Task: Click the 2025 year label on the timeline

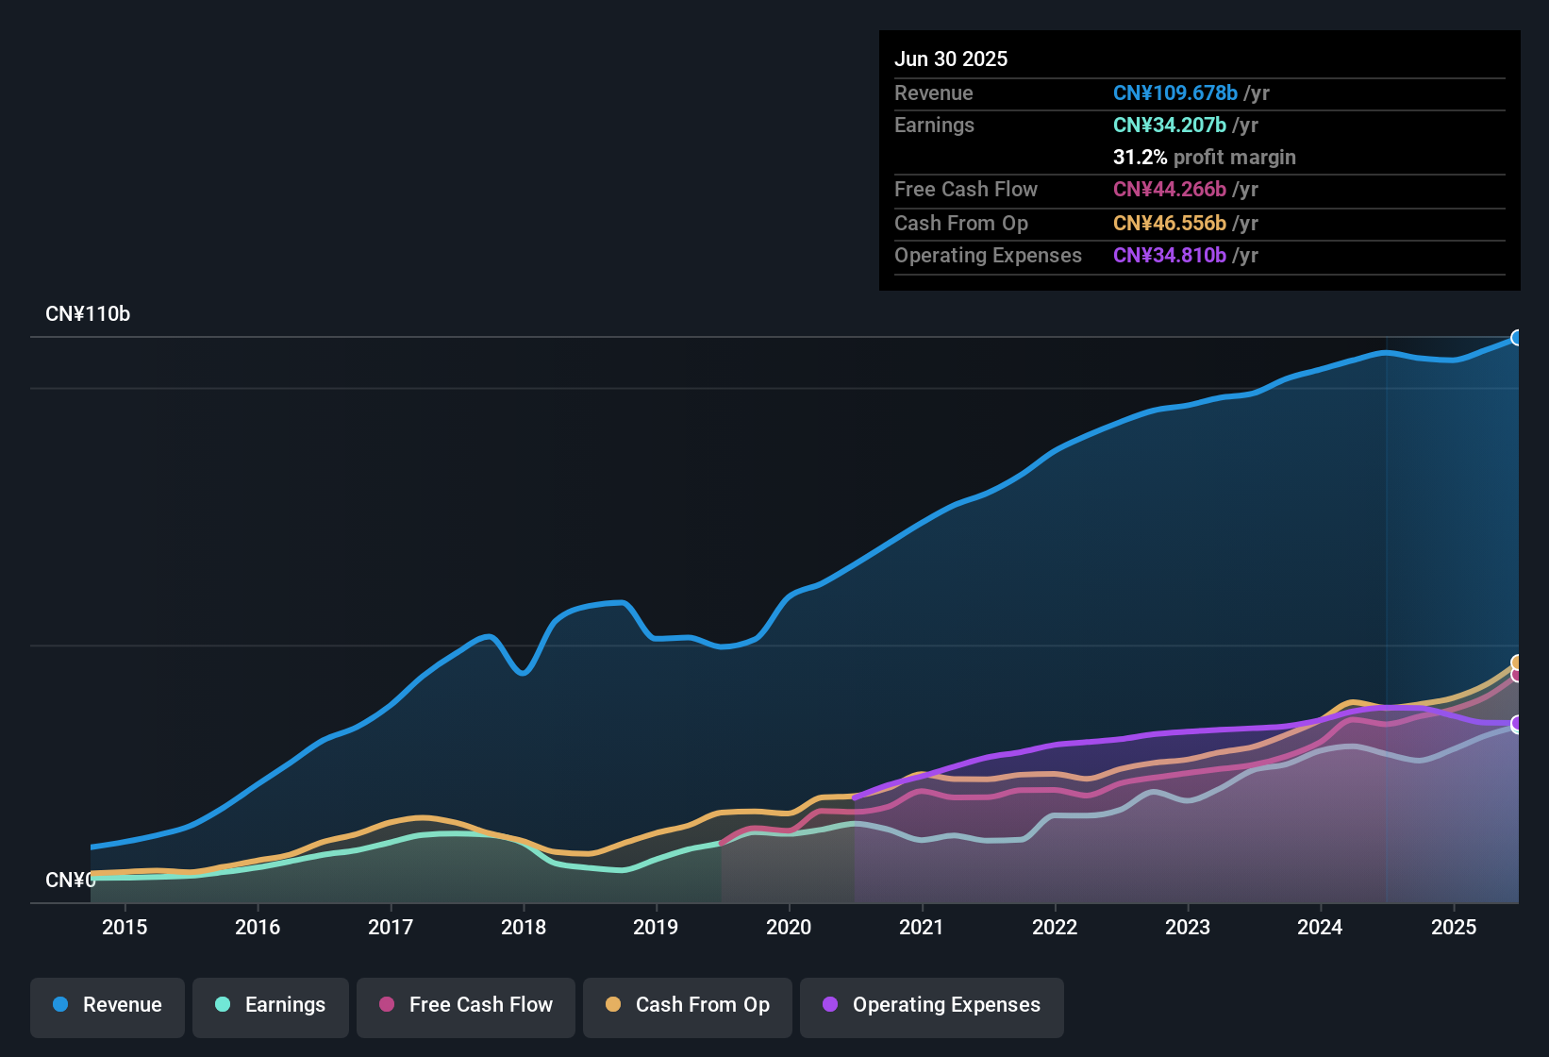Action: click(1455, 927)
